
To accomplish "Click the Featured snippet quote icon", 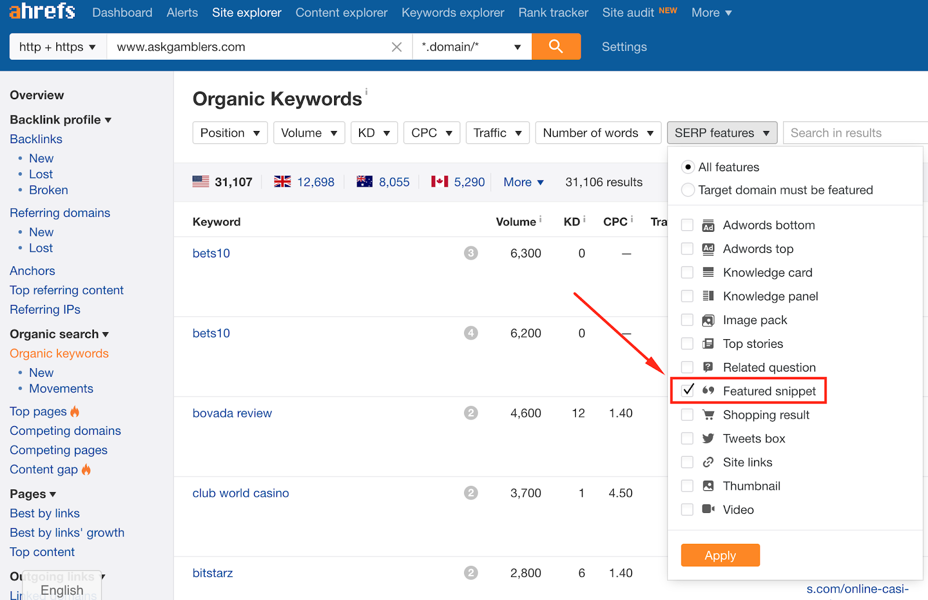I will click(708, 391).
